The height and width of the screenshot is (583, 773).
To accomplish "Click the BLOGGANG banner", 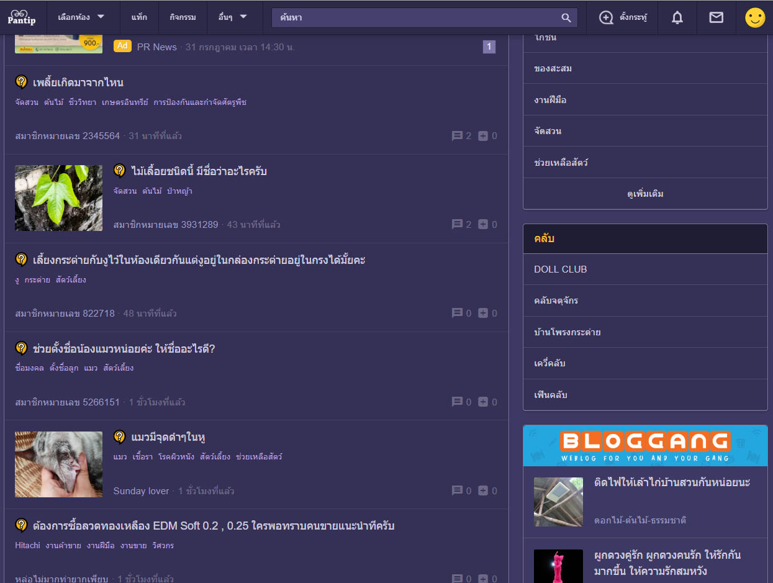I will 645,446.
